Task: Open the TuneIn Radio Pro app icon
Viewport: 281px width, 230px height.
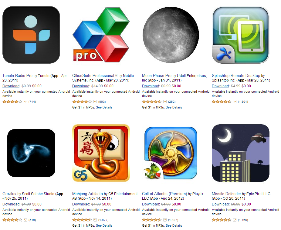Action: pos(31,35)
